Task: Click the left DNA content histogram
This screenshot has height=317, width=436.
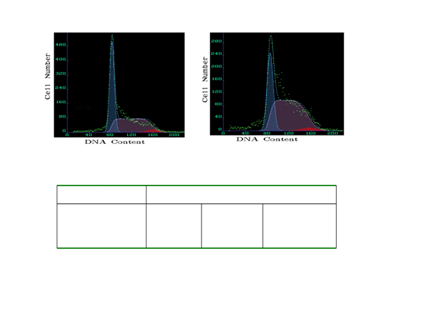Action: tap(119, 85)
